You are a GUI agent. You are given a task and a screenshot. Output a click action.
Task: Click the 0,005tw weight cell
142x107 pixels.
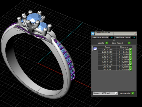tap(126, 67)
